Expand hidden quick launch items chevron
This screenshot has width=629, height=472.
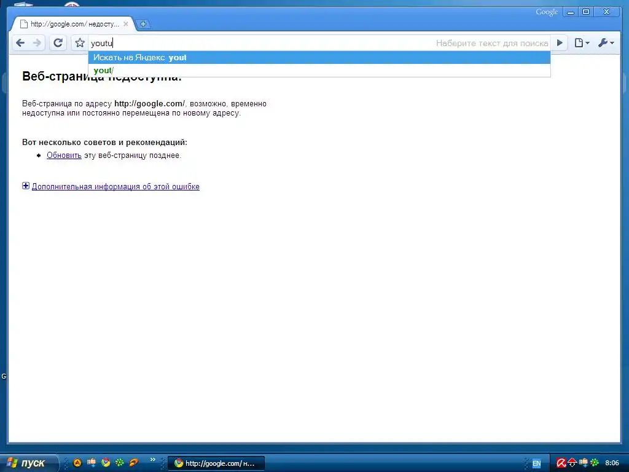coord(152,460)
